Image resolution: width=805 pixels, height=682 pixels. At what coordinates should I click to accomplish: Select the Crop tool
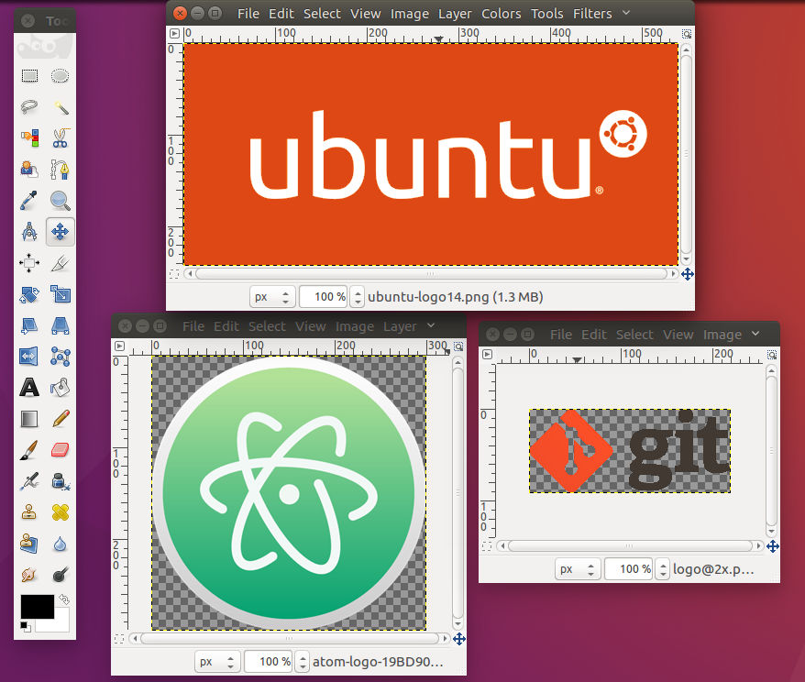coord(61,263)
